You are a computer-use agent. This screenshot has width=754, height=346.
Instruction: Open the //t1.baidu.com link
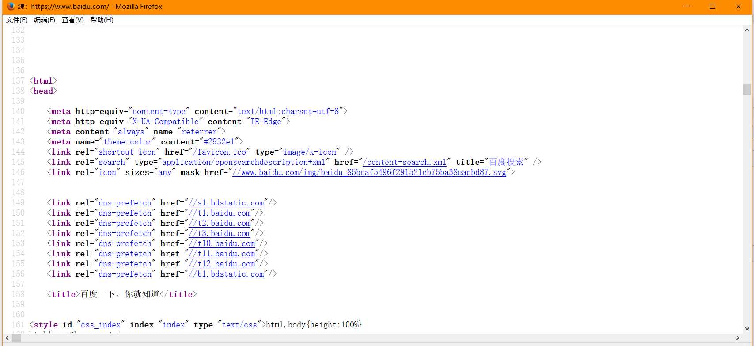220,213
